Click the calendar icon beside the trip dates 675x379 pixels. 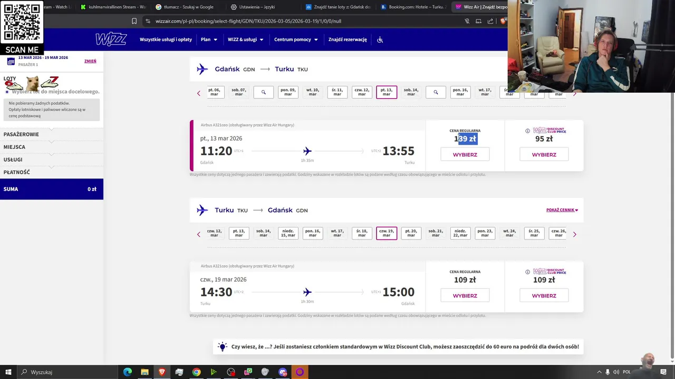coord(11,61)
